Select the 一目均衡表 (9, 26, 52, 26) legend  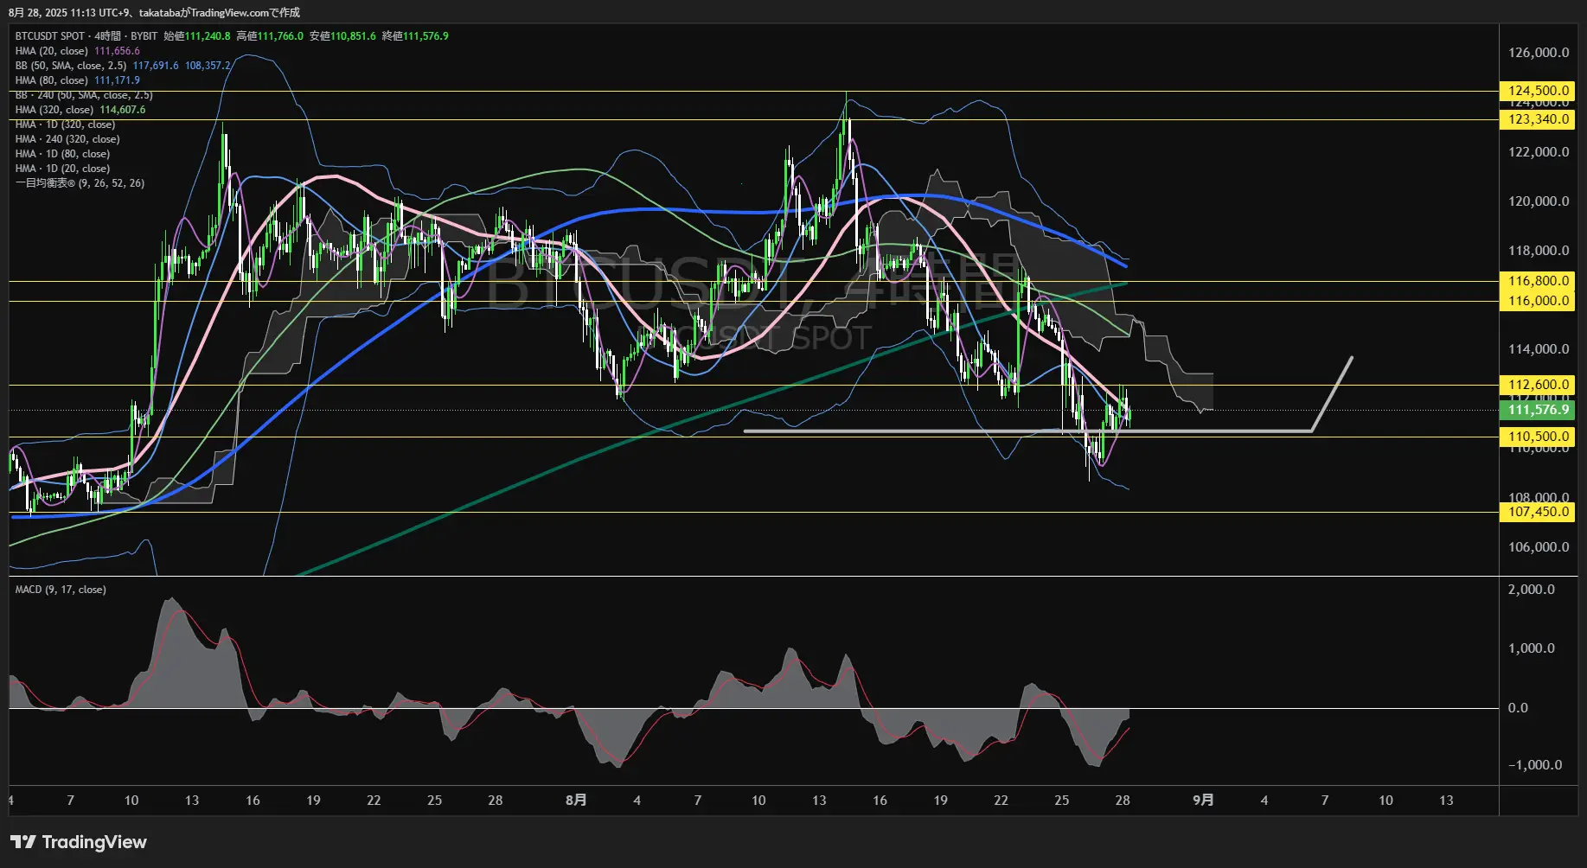[x=80, y=183]
